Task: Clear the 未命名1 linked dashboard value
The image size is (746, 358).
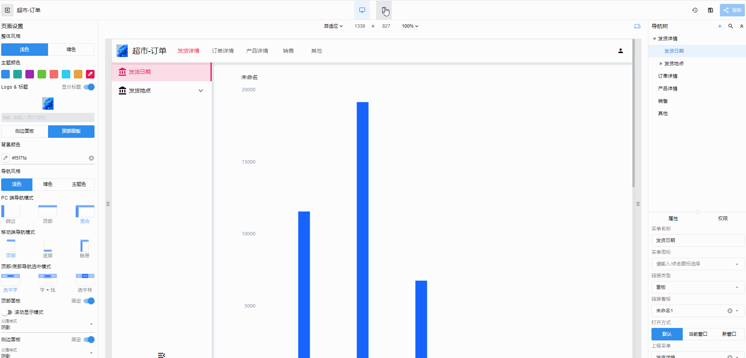Action: click(730, 311)
